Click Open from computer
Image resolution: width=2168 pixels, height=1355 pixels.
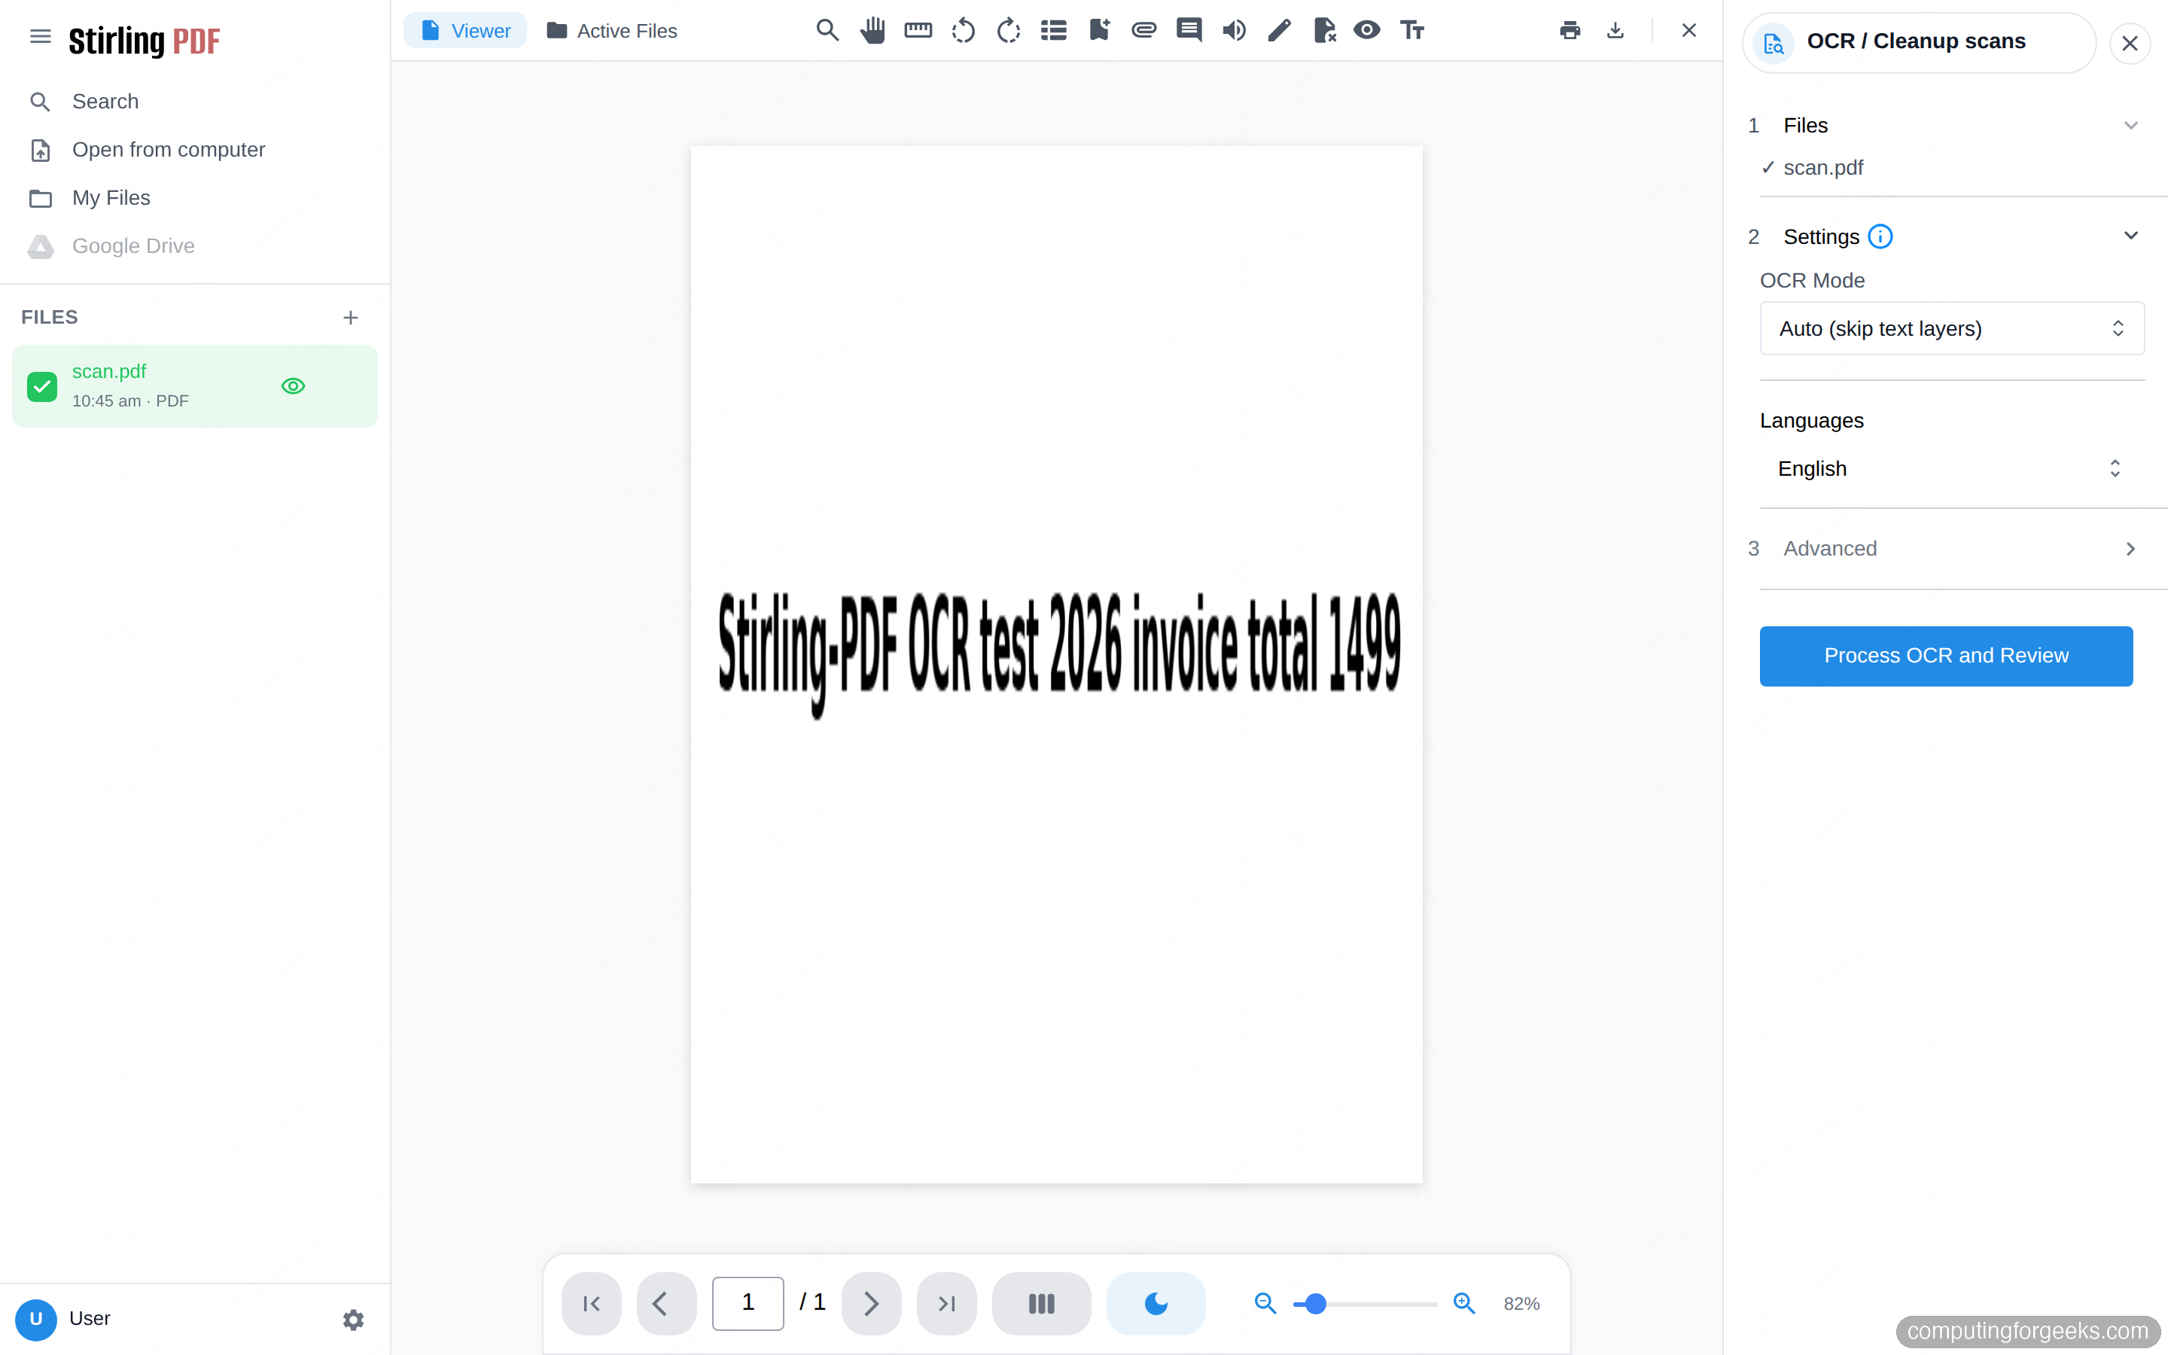169,150
